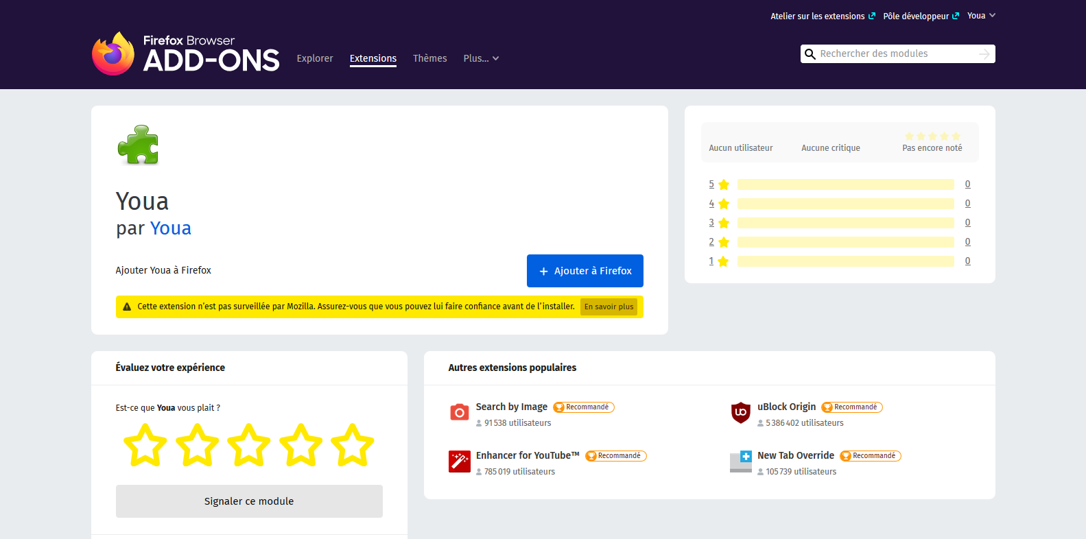Click Aucun utilisateur text
The width and height of the screenshot is (1086, 539).
741,148
